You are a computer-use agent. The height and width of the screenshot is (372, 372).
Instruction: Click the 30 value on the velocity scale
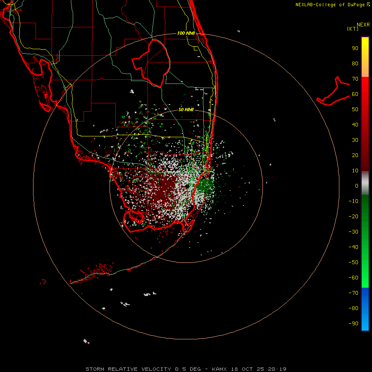coord(355,140)
